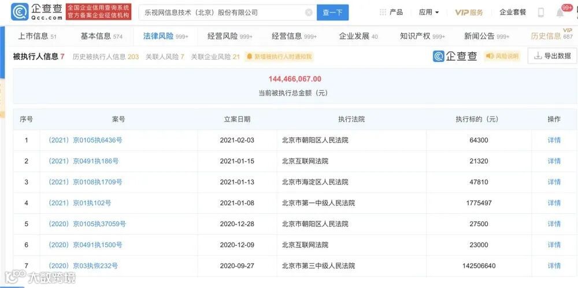Viewport: 578px width, 288px height.
Task: Click 北京市第三中级人民法院 cell
Action: [318, 266]
